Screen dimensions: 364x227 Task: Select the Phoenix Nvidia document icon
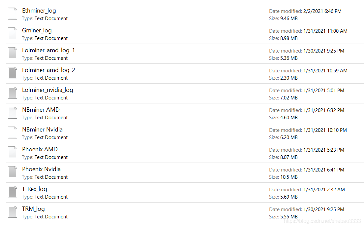(13, 172)
